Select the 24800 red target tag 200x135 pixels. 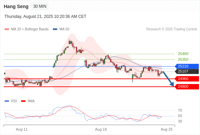(x=187, y=87)
